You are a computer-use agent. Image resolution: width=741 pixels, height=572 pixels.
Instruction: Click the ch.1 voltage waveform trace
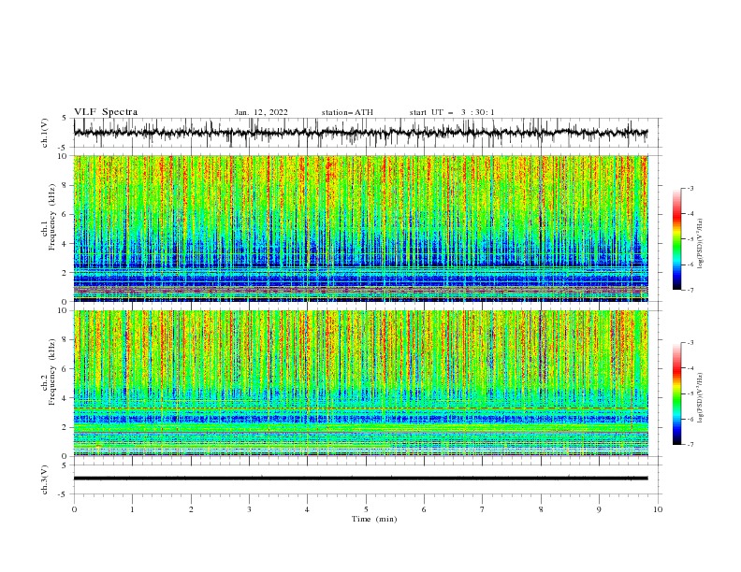click(360, 132)
